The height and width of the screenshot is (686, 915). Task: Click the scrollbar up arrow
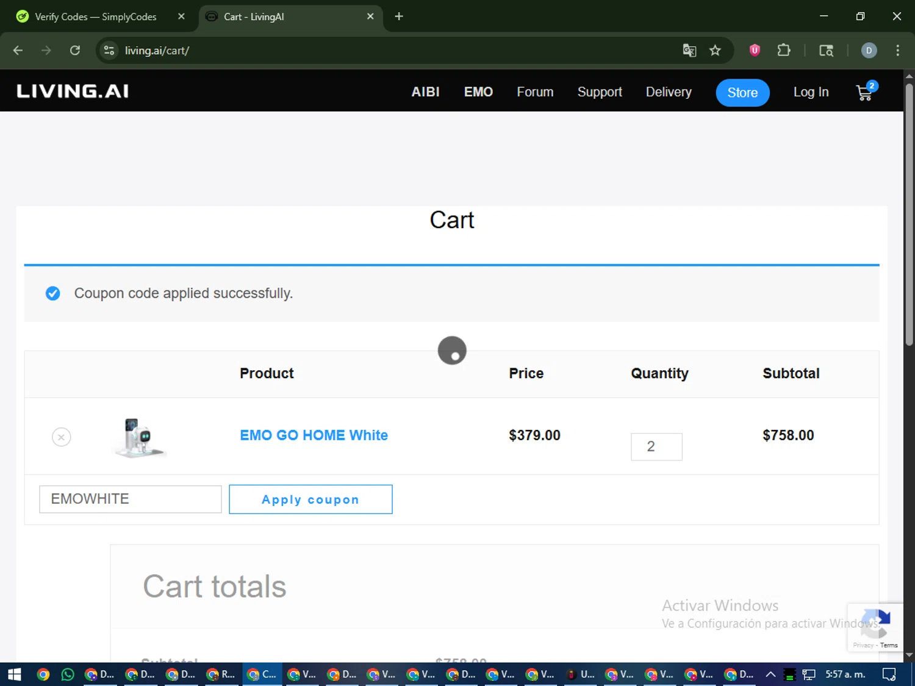point(909,76)
